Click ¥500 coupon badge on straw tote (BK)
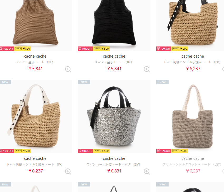 click(180, 49)
